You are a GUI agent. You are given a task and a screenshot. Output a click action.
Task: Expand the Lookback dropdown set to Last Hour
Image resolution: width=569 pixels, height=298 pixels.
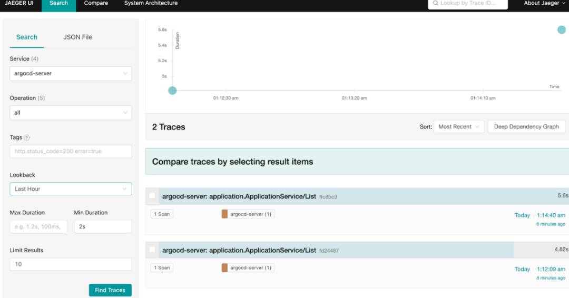[71, 189]
